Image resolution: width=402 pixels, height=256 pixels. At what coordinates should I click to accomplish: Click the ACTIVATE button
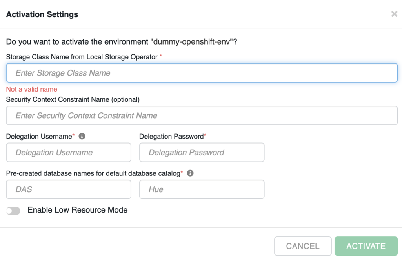(x=366, y=246)
